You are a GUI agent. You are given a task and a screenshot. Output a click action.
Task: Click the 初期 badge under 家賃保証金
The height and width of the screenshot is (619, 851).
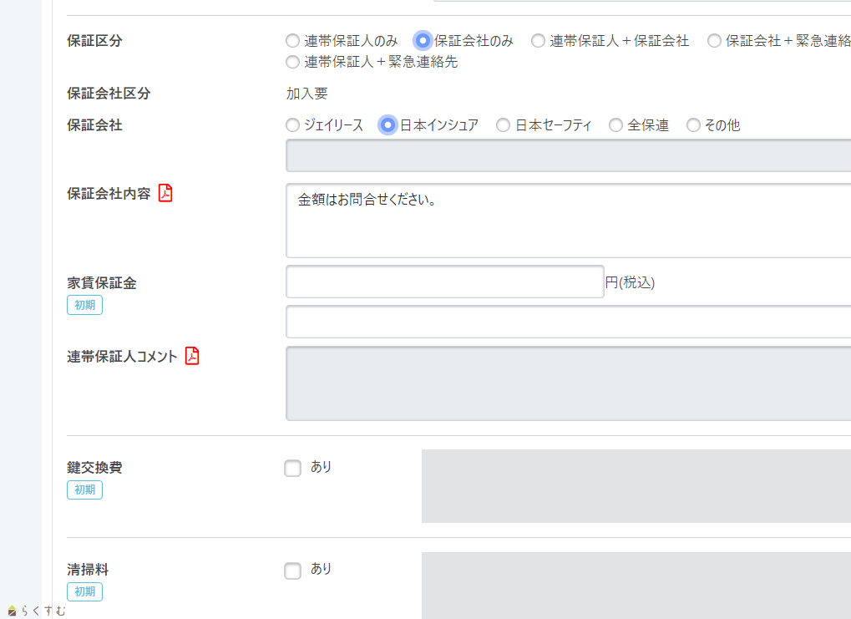pos(84,305)
